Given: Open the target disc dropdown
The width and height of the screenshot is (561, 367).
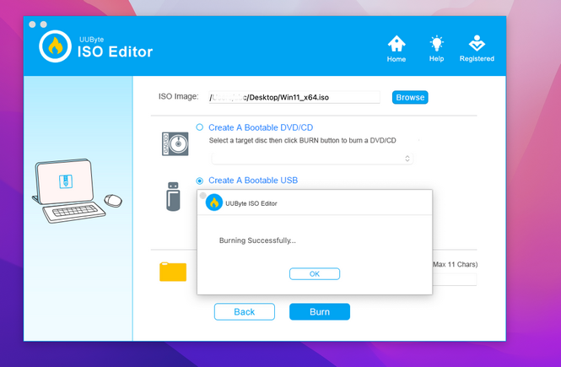Looking at the screenshot, I should 312,159.
